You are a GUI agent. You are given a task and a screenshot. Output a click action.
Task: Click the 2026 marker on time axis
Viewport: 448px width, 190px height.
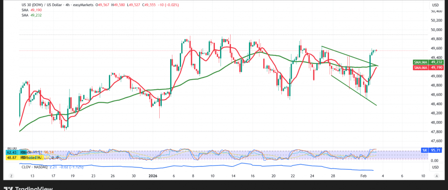(x=152, y=175)
